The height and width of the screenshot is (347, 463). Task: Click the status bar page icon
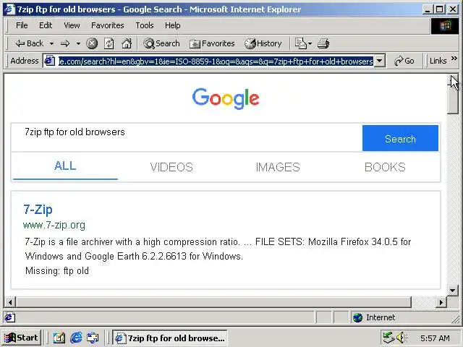9,317
